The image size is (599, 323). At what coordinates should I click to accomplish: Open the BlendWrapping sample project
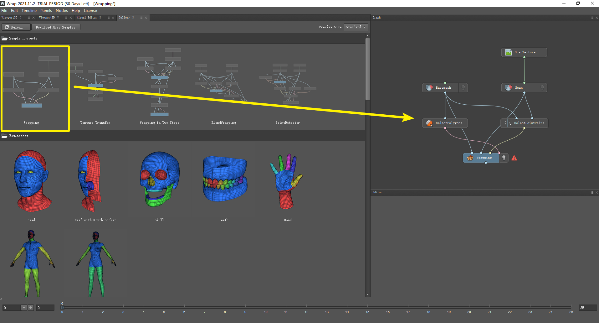point(224,86)
